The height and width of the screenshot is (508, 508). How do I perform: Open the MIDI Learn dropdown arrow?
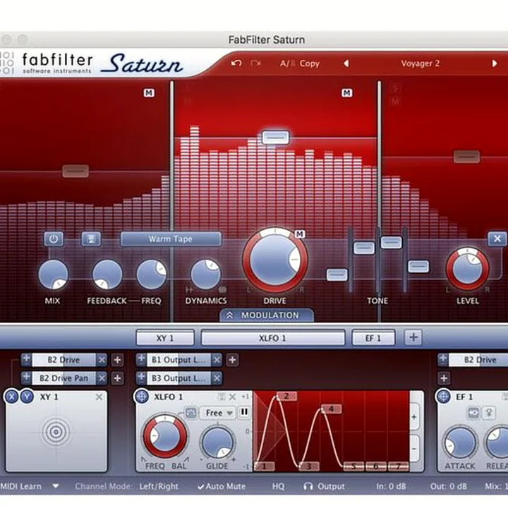coord(56,486)
